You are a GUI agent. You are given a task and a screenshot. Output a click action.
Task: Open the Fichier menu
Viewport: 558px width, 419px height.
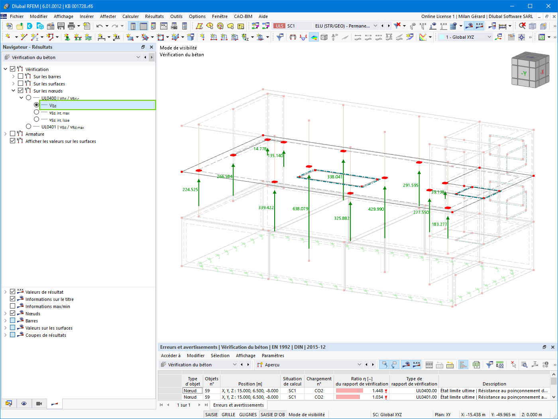pos(17,16)
